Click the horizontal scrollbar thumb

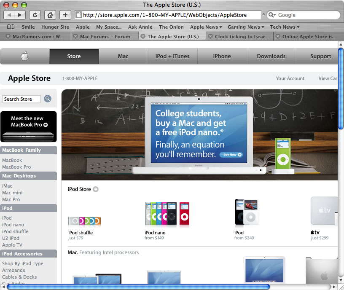138,287
